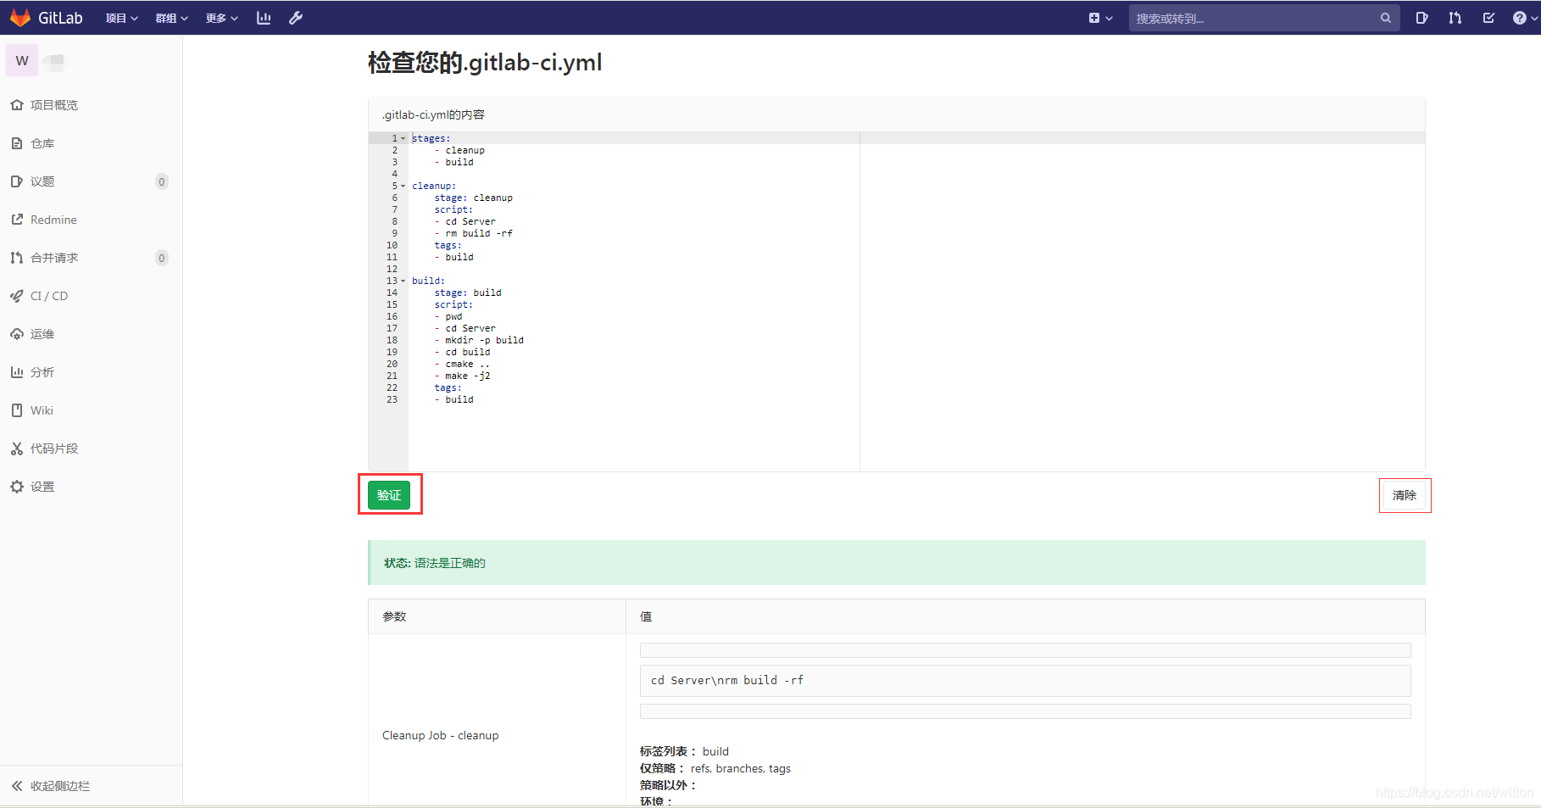Open the to-do list icon
Screen dimensions: 1541x808
pos(1488,18)
